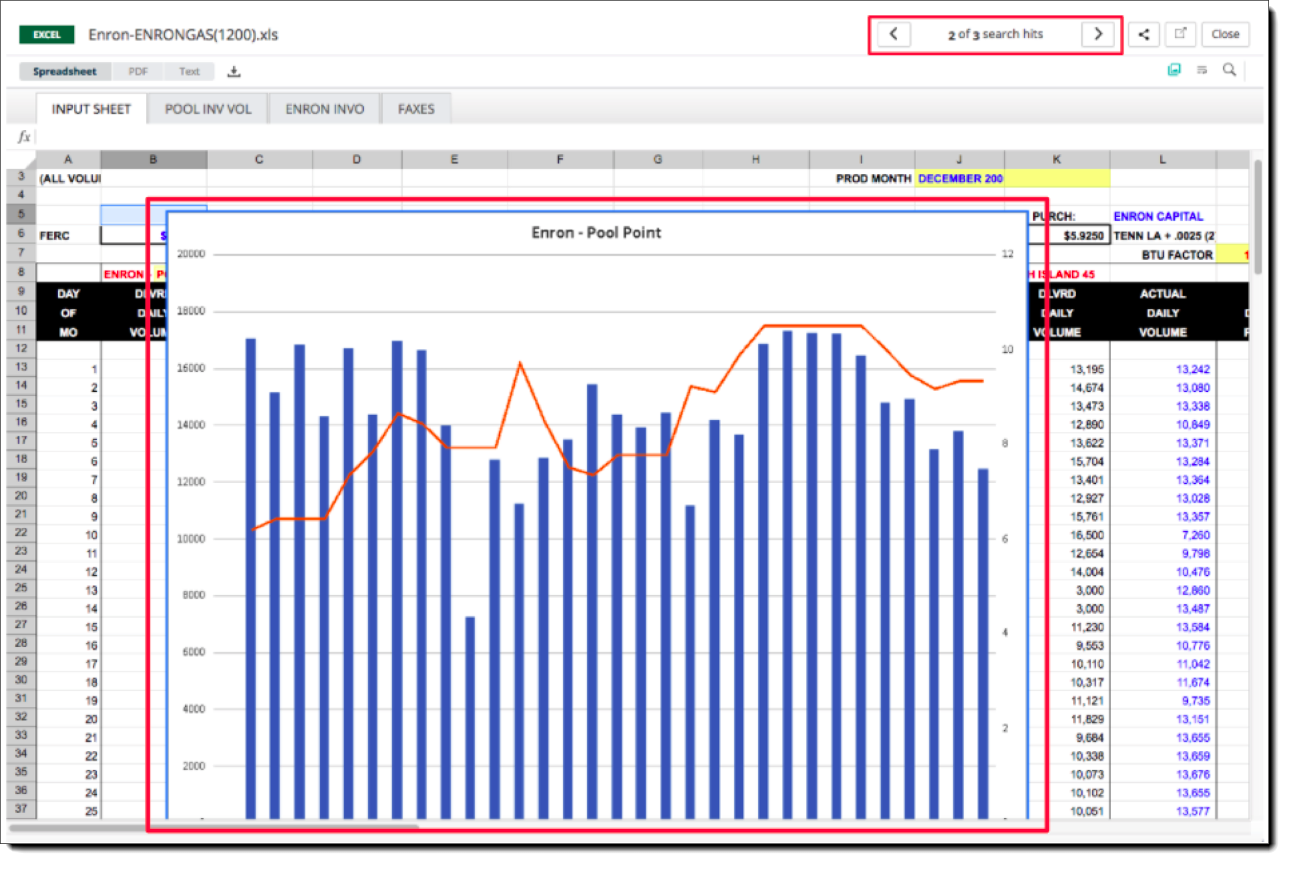Viewport: 1295px width, 870px height.
Task: Open the ENRON INVO sheet
Action: 324,109
